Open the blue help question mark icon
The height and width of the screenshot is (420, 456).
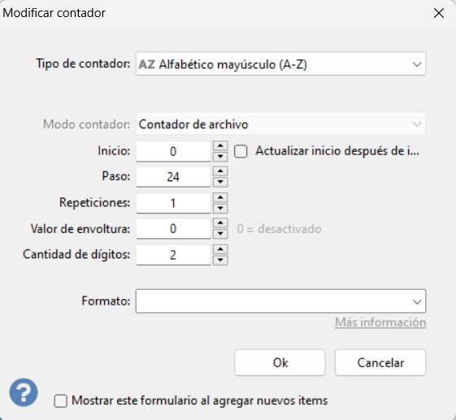[24, 392]
